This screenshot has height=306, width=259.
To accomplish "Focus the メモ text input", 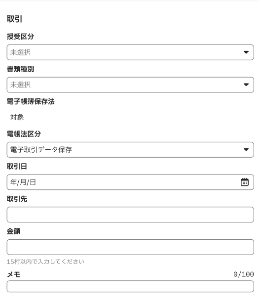I will pos(130,286).
